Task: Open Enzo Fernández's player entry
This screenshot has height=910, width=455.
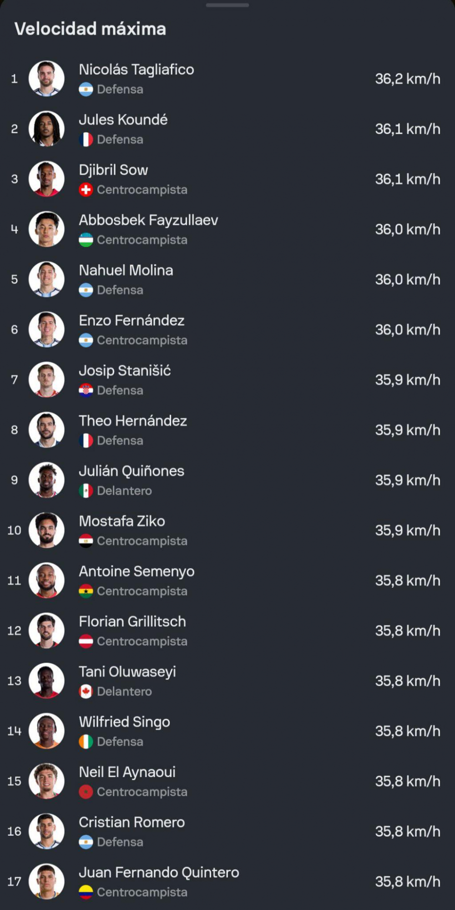Action: 227,329
